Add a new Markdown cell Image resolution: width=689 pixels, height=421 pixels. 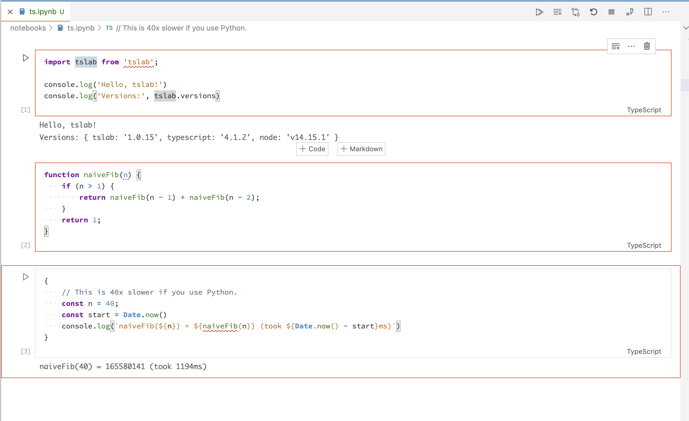point(361,149)
